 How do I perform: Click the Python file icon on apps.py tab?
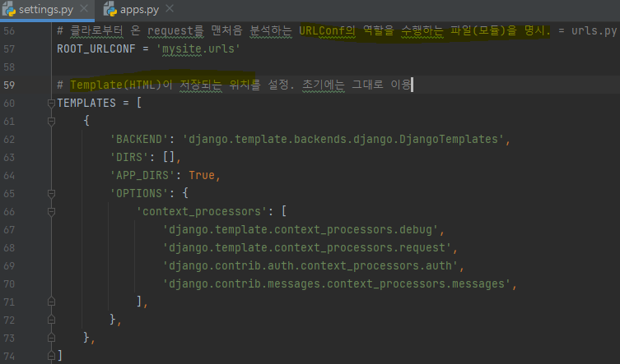(x=110, y=10)
